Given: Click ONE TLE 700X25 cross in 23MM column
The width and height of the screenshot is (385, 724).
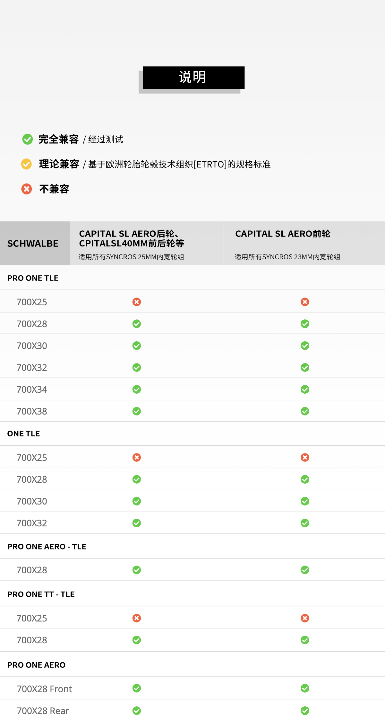Looking at the screenshot, I should point(305,457).
